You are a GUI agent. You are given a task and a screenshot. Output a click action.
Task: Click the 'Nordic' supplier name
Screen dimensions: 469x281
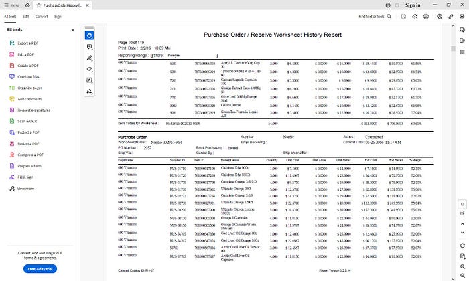tap(288, 137)
